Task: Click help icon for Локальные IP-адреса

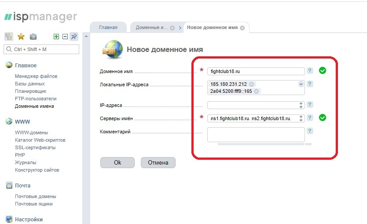Action: 310,84
